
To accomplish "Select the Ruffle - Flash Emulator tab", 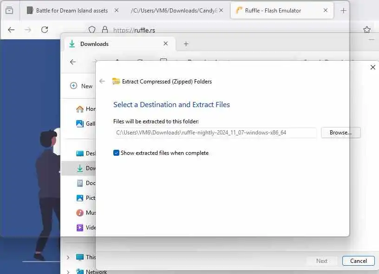I will tap(282, 10).
